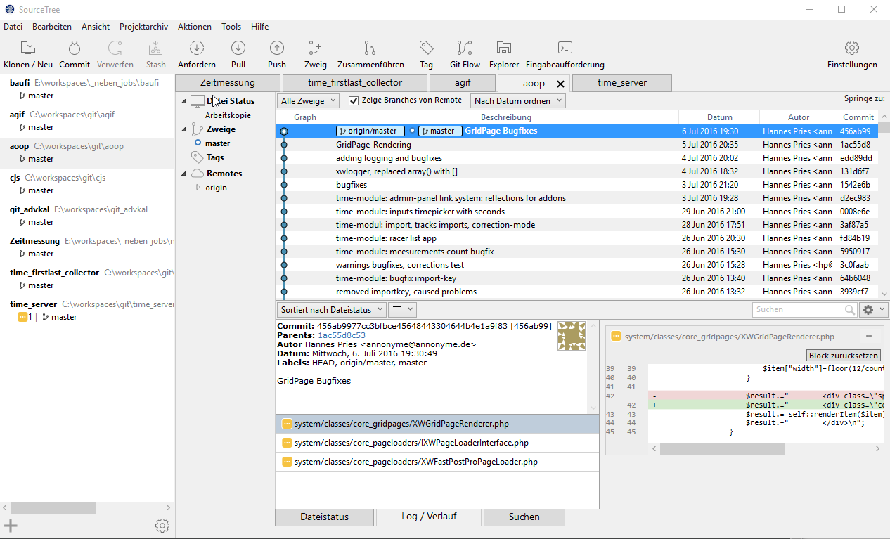The image size is (890, 539).
Task: Switch to the Suchen bottom tab
Action: point(524,517)
